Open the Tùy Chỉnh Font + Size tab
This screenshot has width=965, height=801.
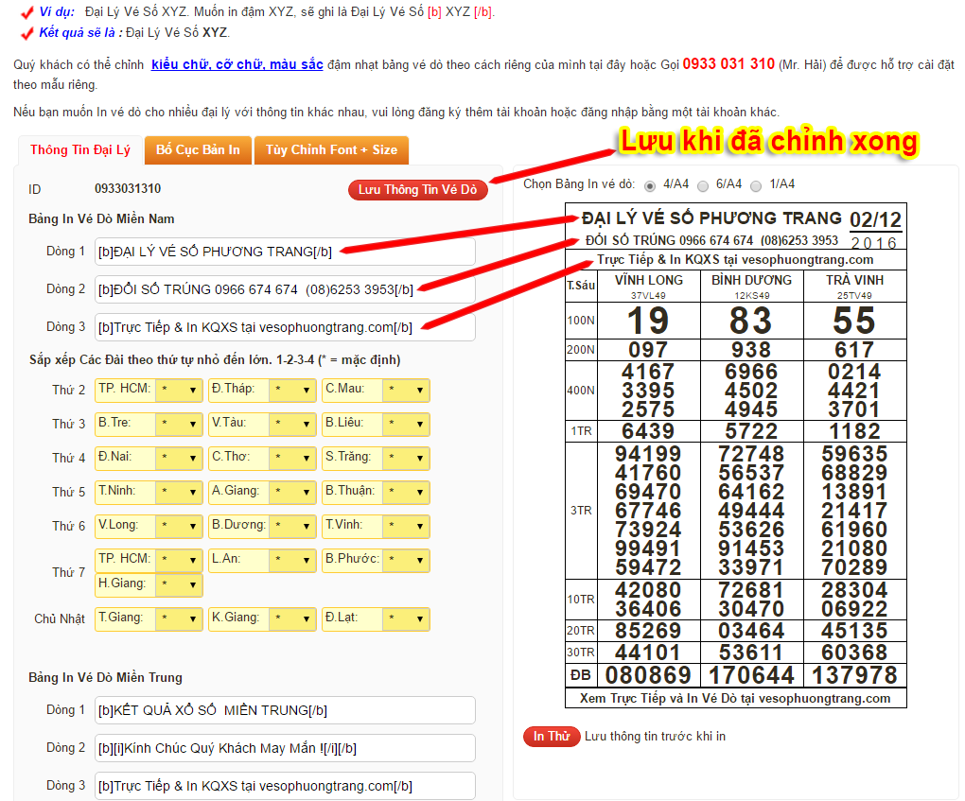point(331,150)
